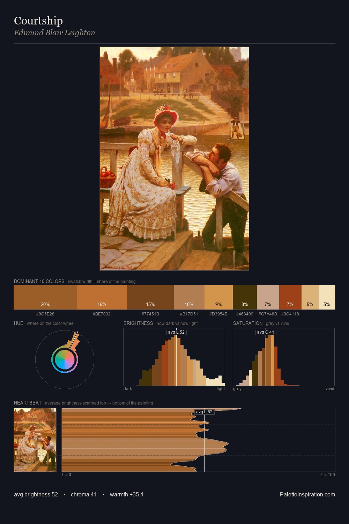
Task: Select the 20% swatch #9C5E28
Action: tap(45, 297)
